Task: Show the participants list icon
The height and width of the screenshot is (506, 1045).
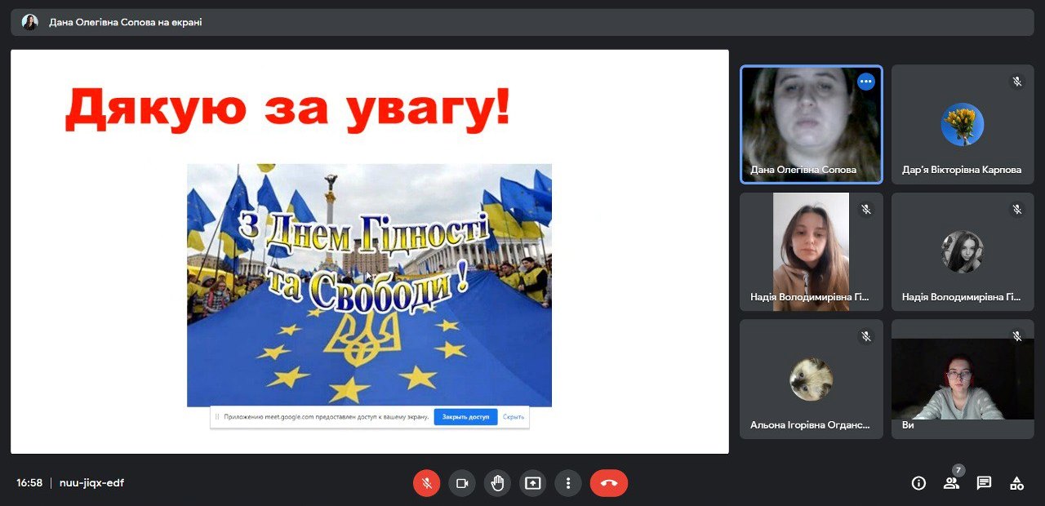Action: point(951,483)
